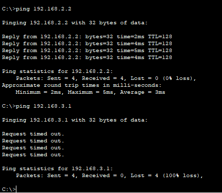Click the 0% loss packet summary line
222x193 pixels.
[x=106, y=78]
